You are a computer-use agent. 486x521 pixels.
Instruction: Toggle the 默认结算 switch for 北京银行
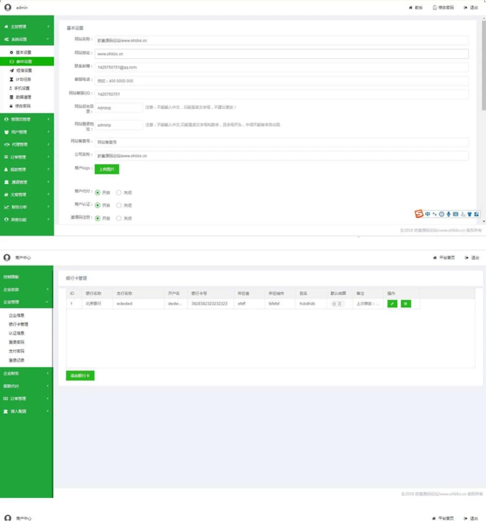point(337,304)
